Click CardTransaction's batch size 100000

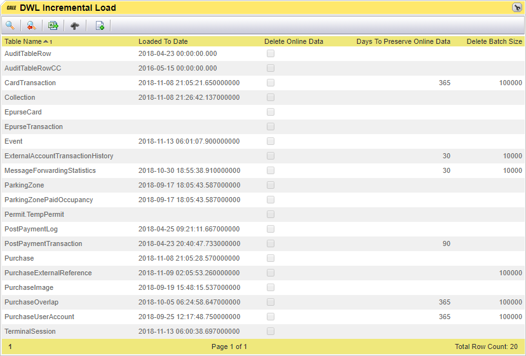(x=510, y=83)
